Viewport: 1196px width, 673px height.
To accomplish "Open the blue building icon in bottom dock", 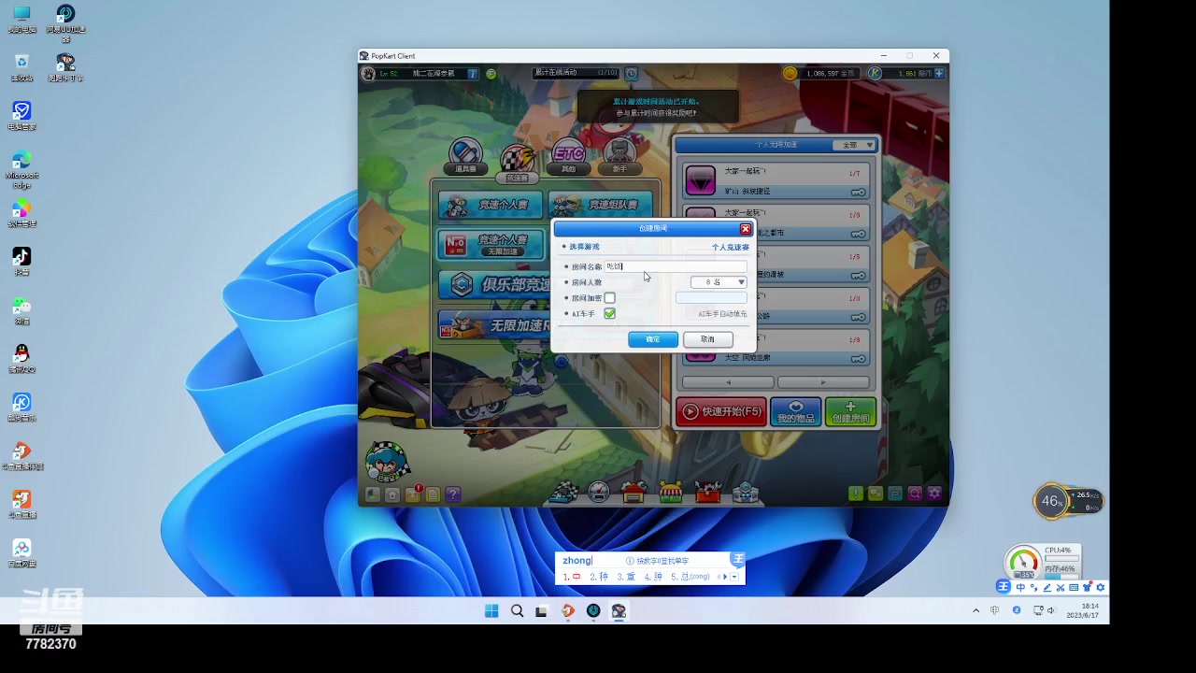I will click(x=746, y=492).
